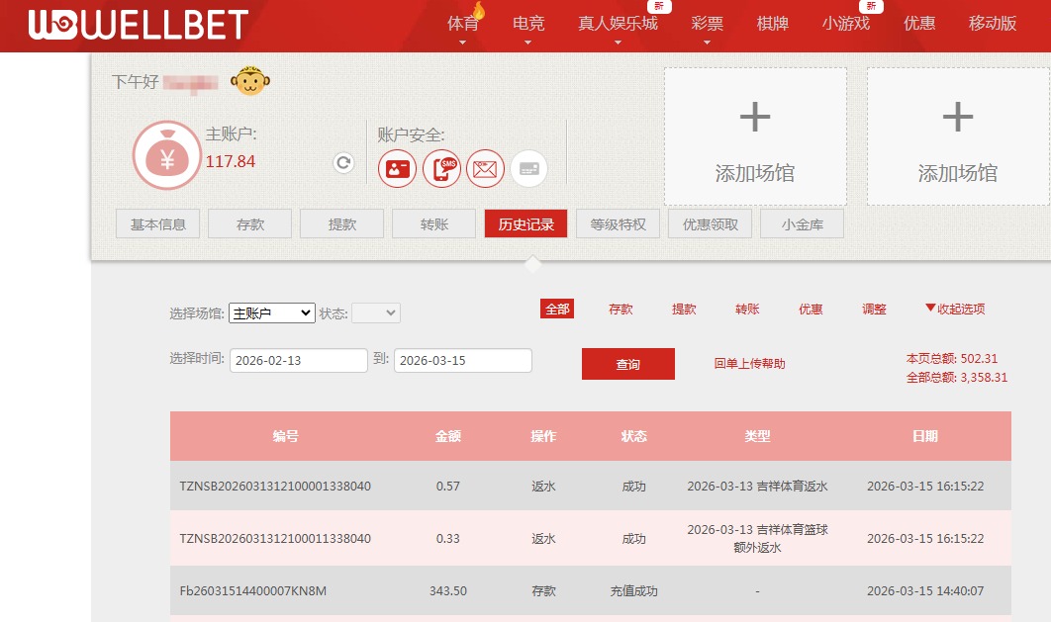
Task: Click the balance refresh icon
Action: (342, 163)
